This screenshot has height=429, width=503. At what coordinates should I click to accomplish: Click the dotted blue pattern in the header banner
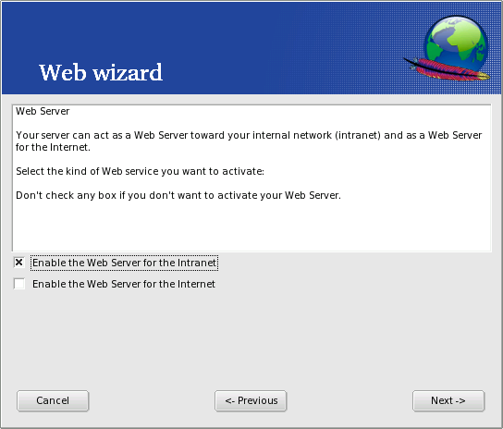coord(353,48)
